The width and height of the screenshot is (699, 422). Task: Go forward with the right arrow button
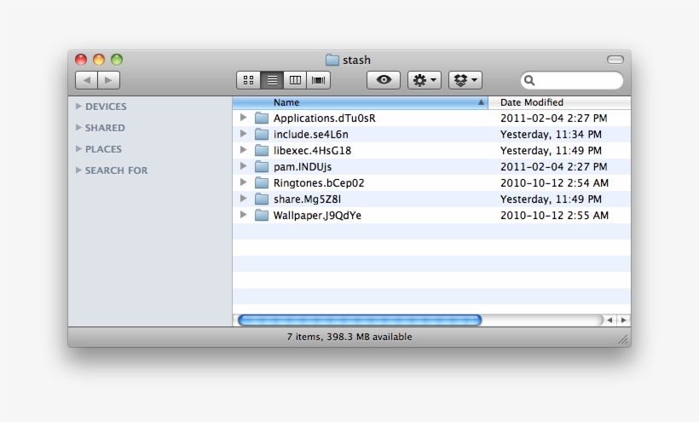[109, 80]
